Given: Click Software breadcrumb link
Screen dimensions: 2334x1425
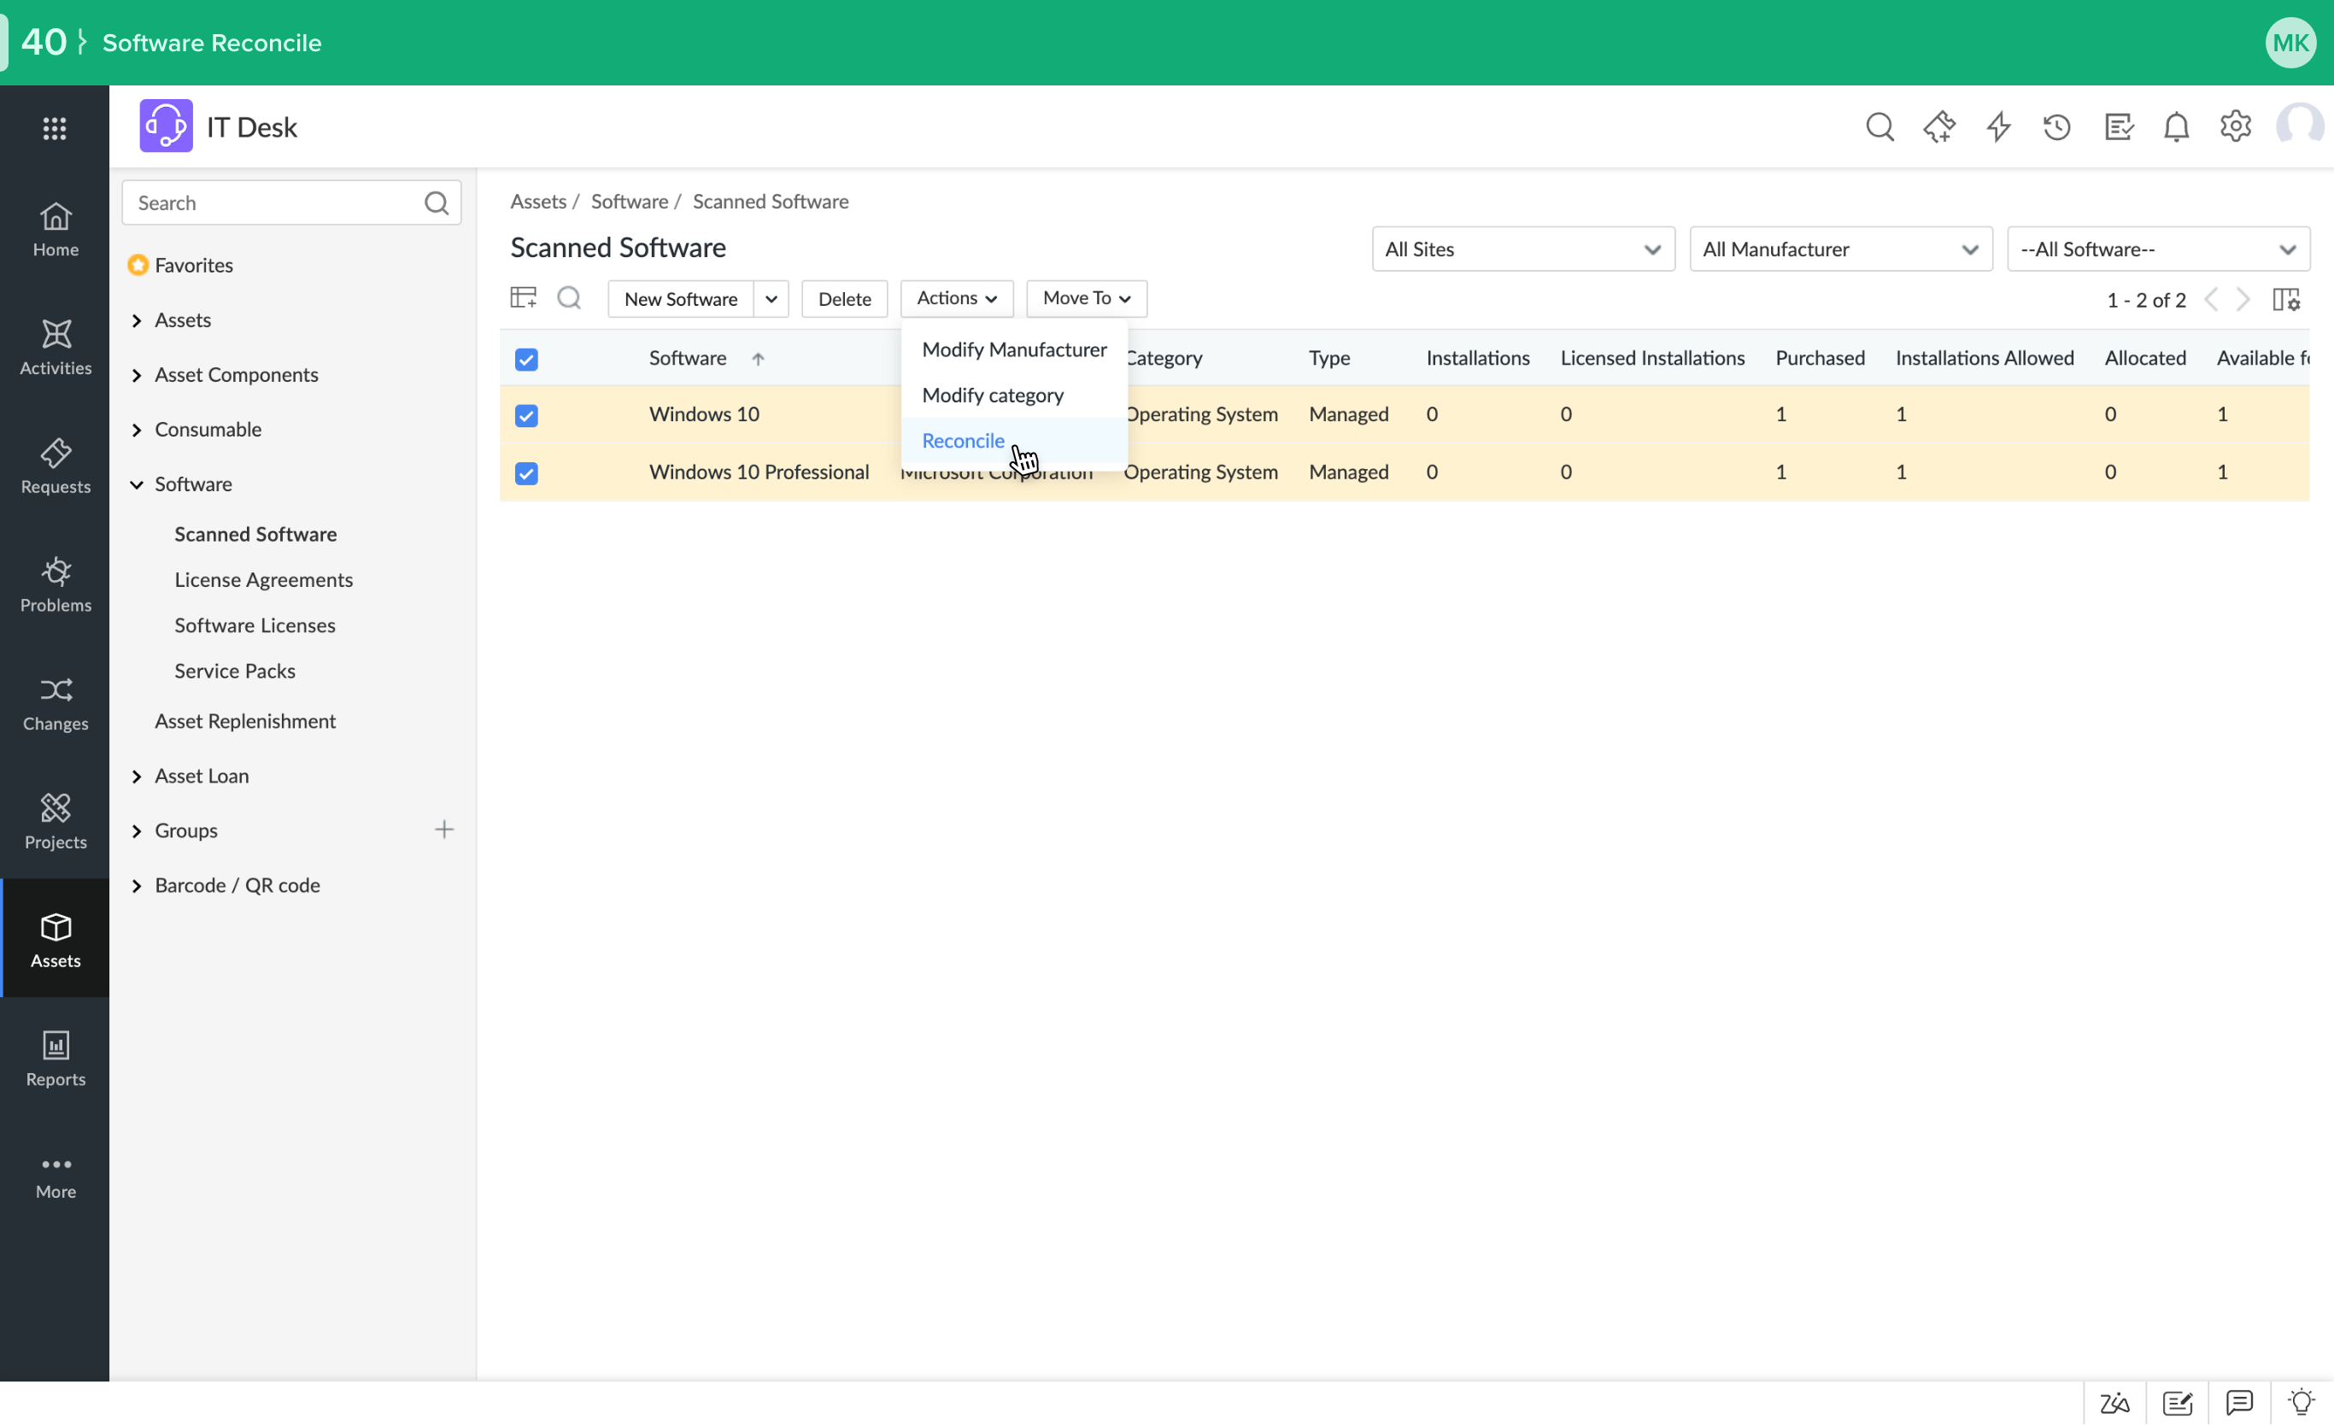Looking at the screenshot, I should 629,201.
